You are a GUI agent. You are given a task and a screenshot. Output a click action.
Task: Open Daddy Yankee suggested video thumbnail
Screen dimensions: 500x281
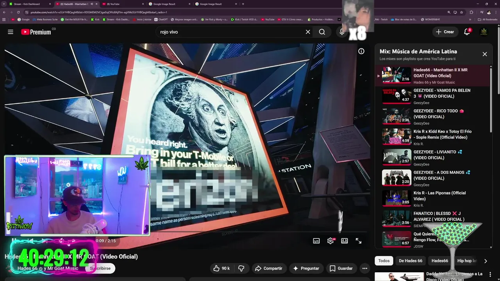pyautogui.click(x=399, y=277)
